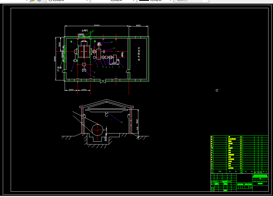The height and width of the screenshot is (197, 273).
Task: Open the plot style 随颜色 dropdown
Action: [x=191, y=1]
